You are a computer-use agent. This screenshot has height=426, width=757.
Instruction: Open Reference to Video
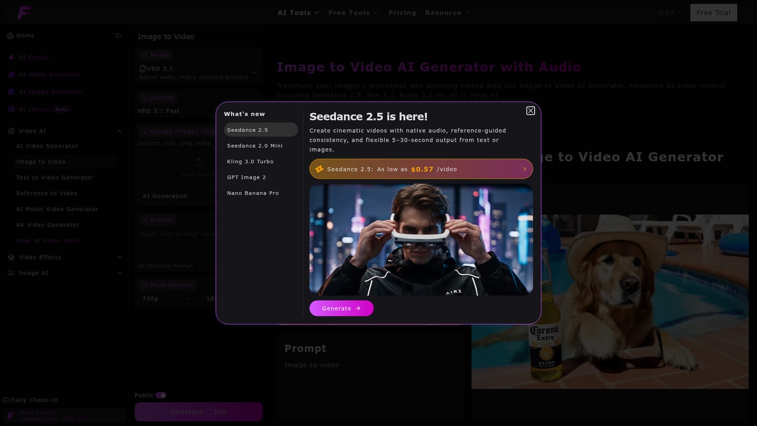coord(46,193)
